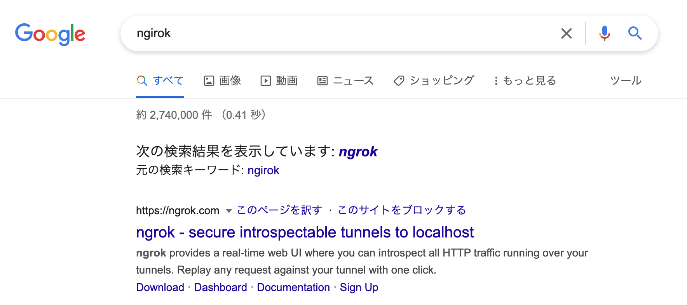Select the すべて all results tab
The width and height of the screenshot is (687, 305).
[160, 81]
